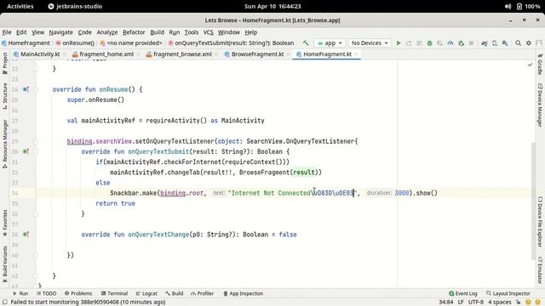545x306 pixels.
Task: Open the Problems tool window
Action: pyautogui.click(x=78, y=293)
